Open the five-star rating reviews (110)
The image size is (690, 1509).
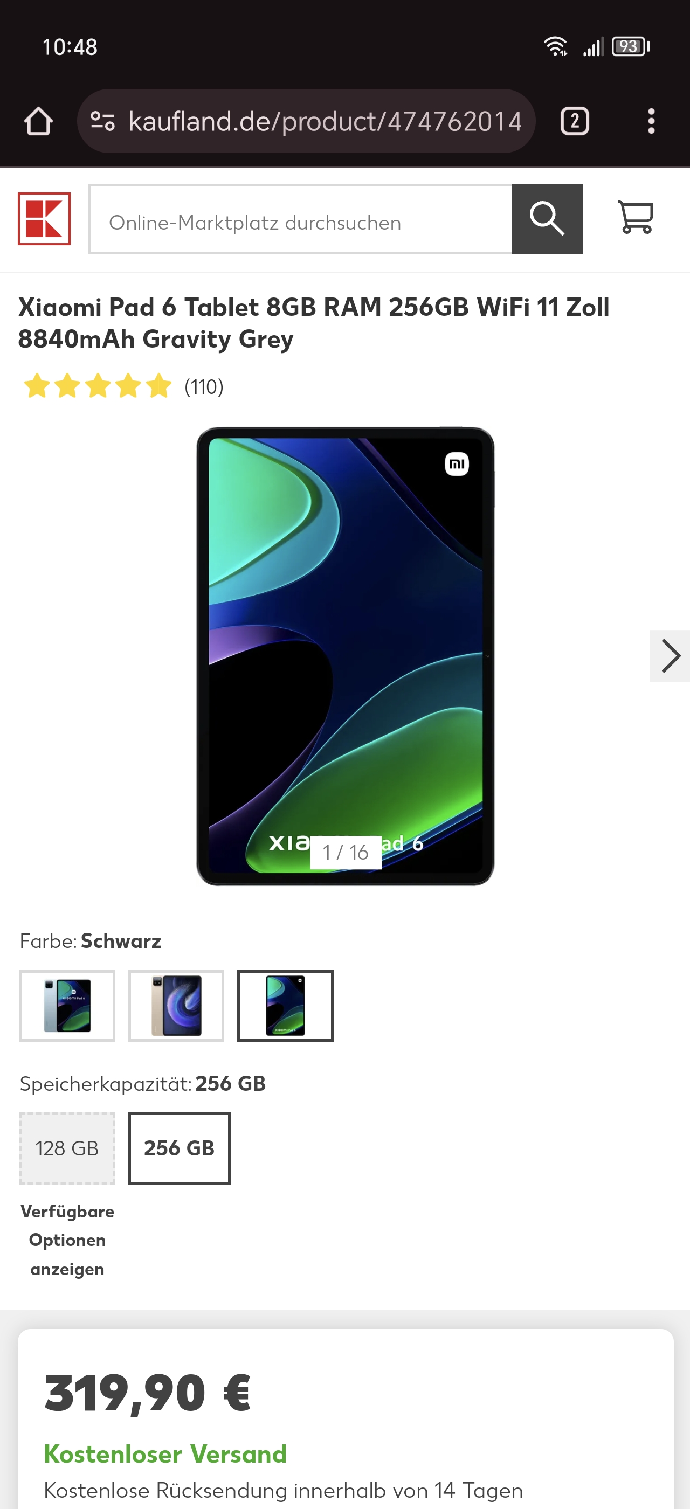click(123, 386)
